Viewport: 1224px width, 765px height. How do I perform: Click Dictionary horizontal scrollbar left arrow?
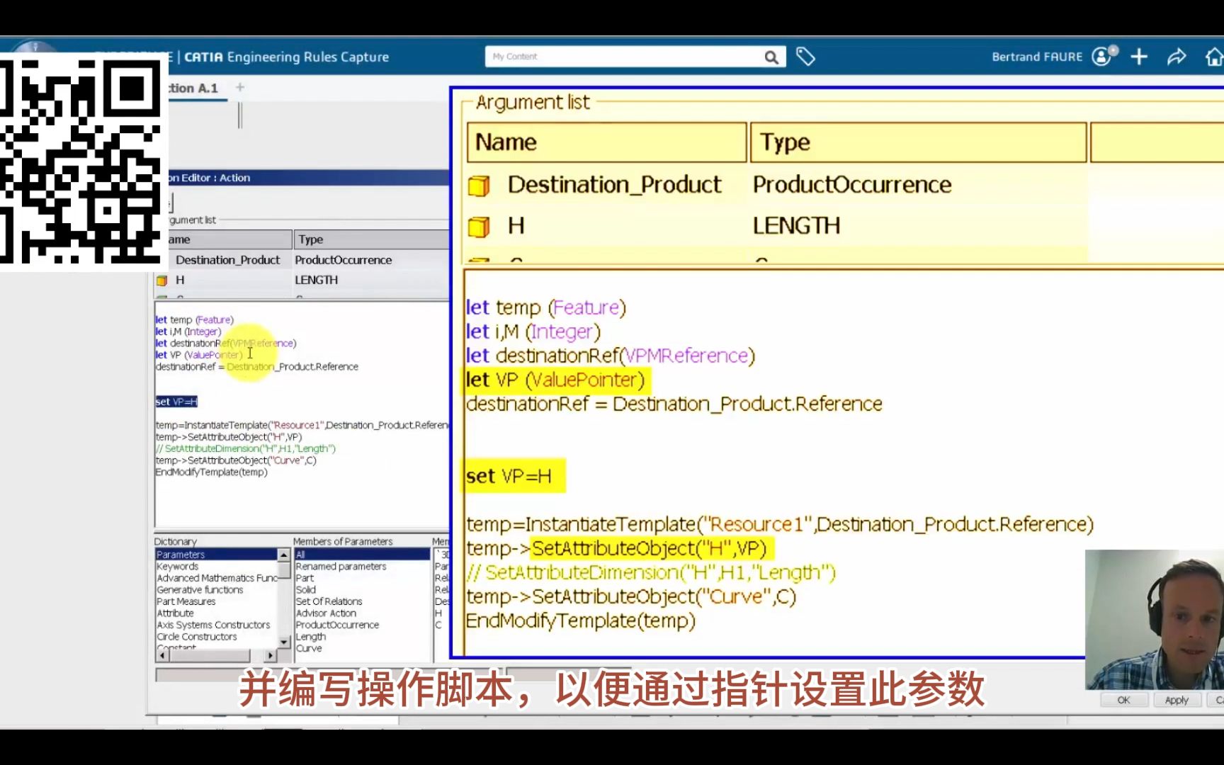pos(162,655)
